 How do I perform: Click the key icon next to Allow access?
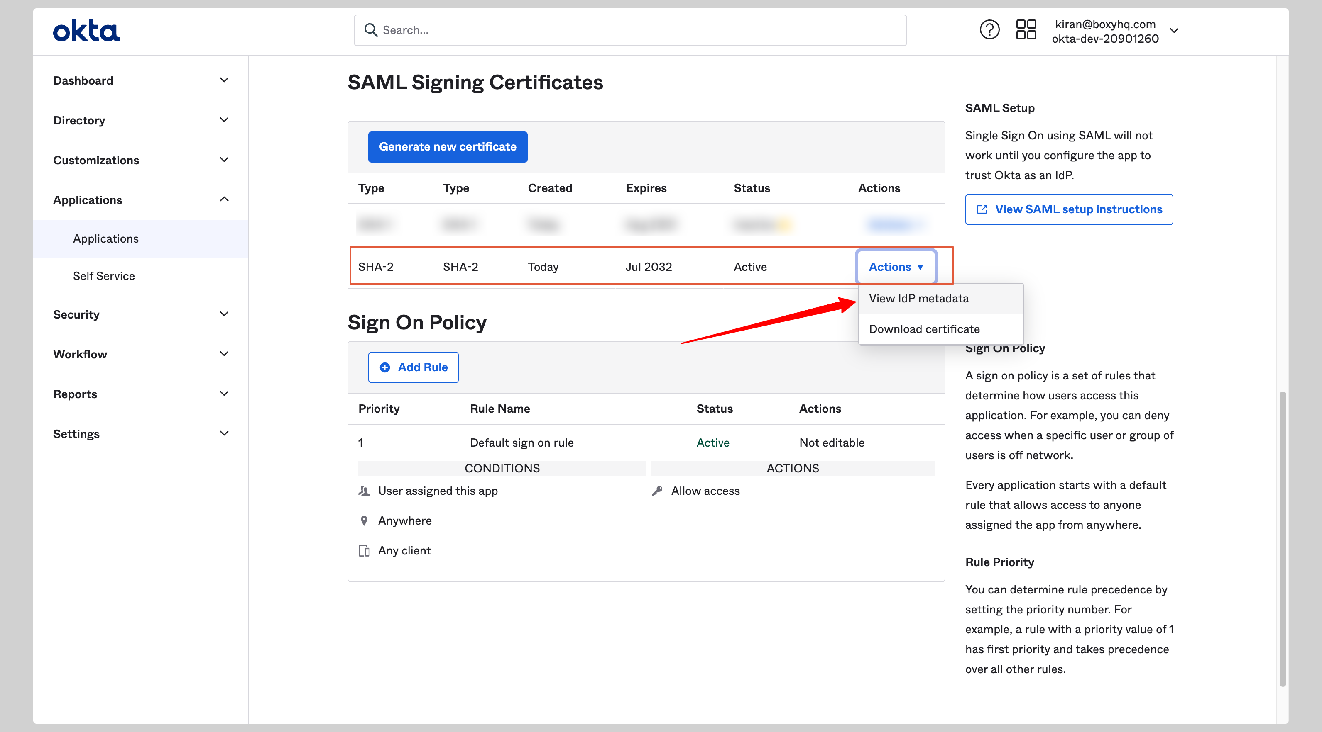tap(656, 491)
